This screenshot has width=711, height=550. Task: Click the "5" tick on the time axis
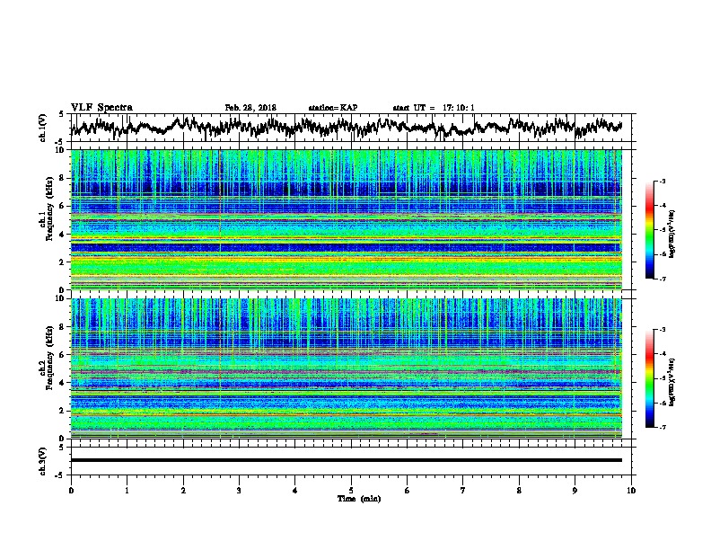pos(351,490)
